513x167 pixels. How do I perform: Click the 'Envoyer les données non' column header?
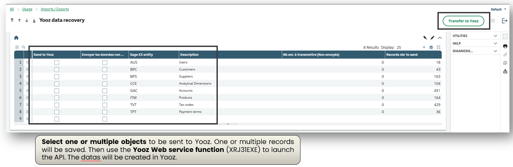pos(105,54)
